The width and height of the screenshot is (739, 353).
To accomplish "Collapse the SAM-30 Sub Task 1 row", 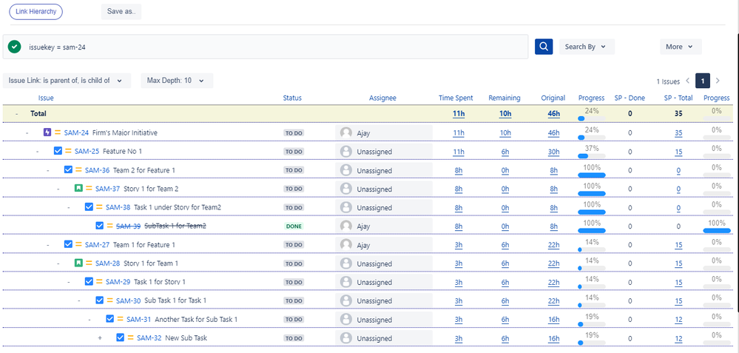I will click(x=79, y=300).
